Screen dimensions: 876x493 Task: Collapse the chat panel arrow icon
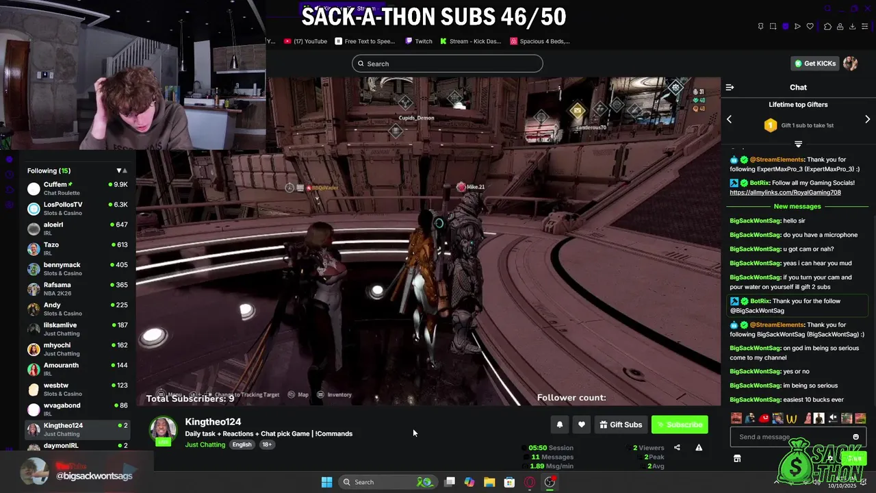tap(730, 87)
